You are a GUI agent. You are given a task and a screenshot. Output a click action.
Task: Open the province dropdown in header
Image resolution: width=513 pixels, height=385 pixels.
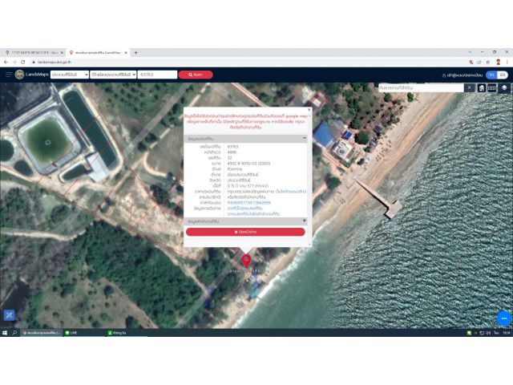tap(70, 75)
